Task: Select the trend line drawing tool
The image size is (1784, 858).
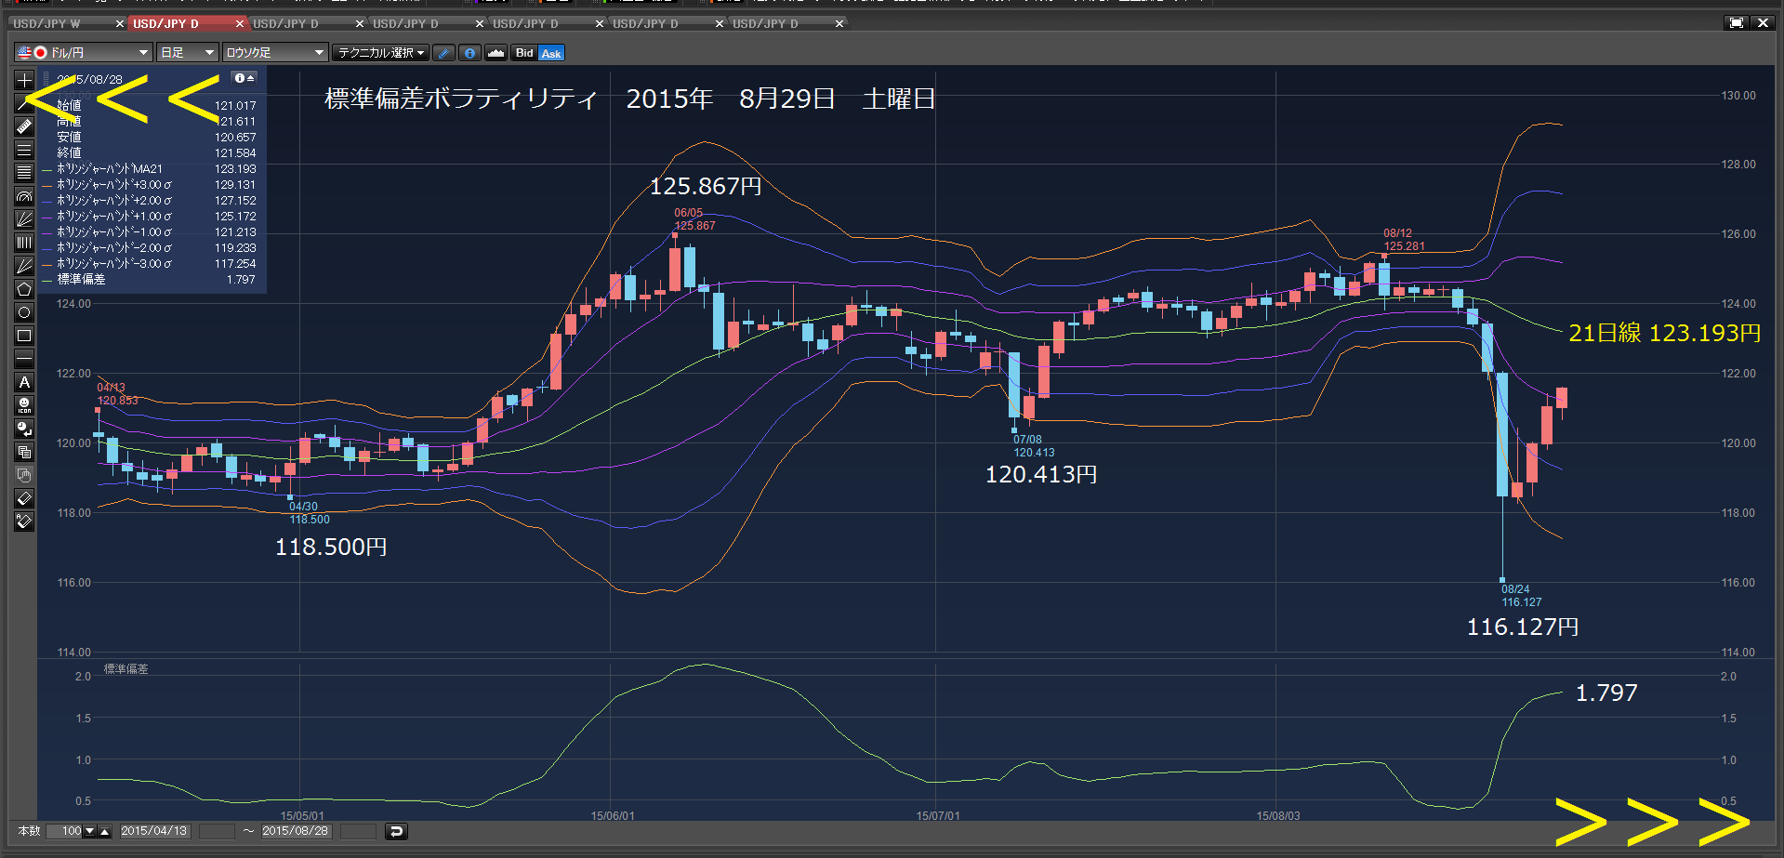Action: (x=24, y=103)
